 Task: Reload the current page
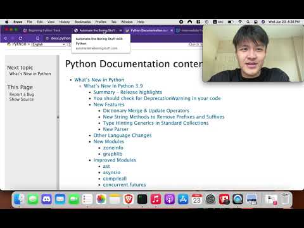coord(20,38)
